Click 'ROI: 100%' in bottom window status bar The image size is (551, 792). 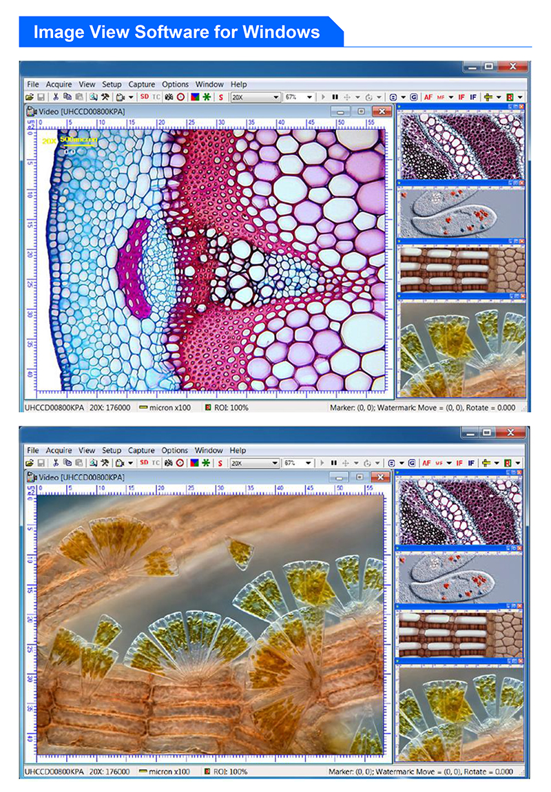(x=231, y=772)
